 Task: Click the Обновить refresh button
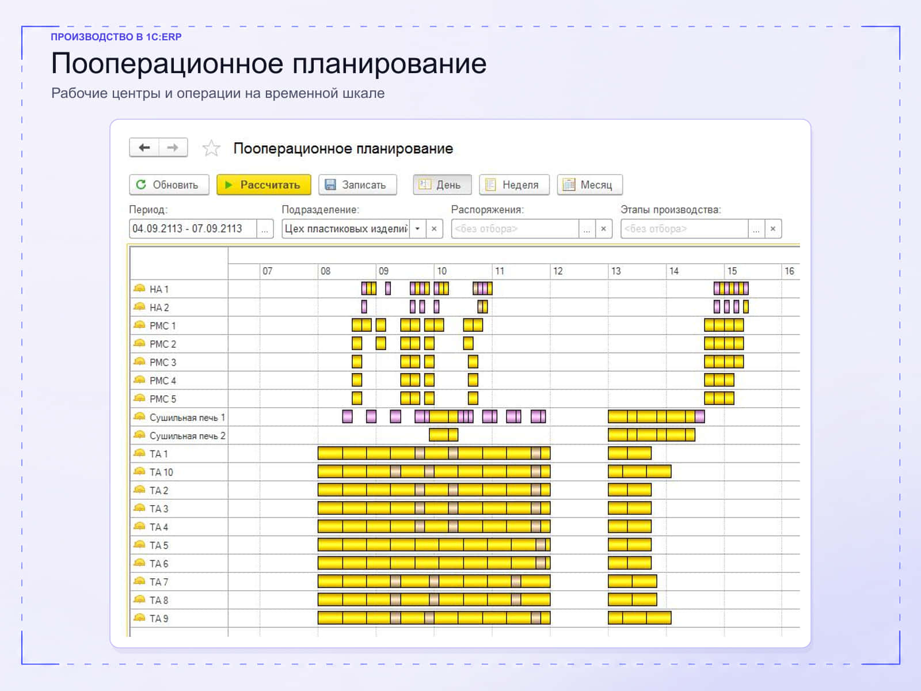pos(169,185)
